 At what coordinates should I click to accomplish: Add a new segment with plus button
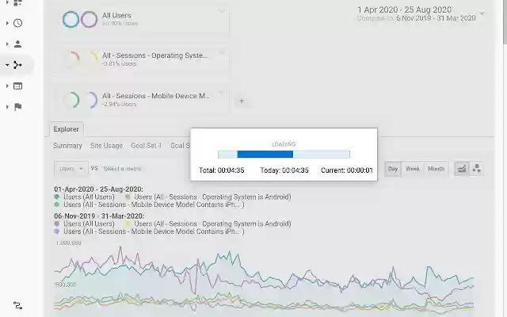coord(242,101)
